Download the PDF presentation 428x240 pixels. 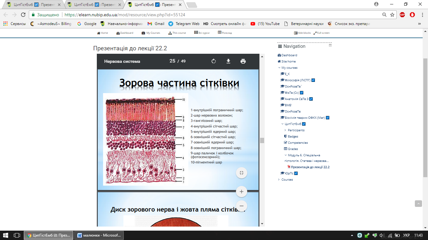[x=228, y=61]
